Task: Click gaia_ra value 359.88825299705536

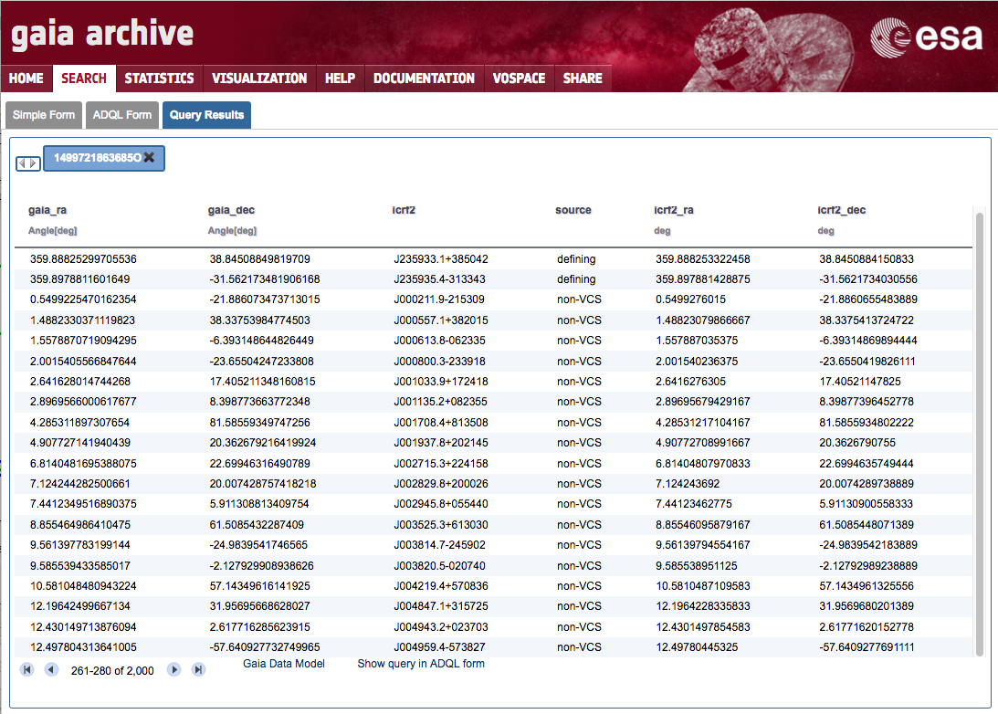Action: (x=83, y=259)
